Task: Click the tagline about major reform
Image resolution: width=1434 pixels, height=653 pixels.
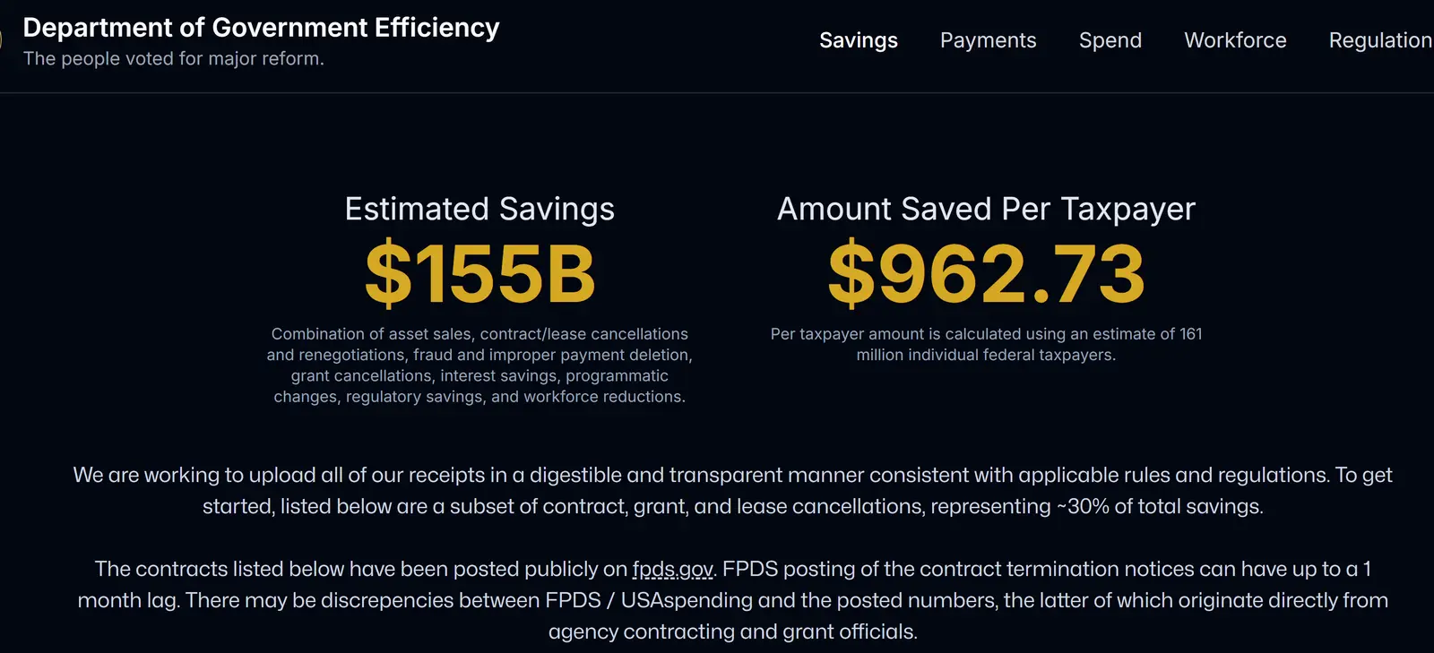Action: (174, 59)
